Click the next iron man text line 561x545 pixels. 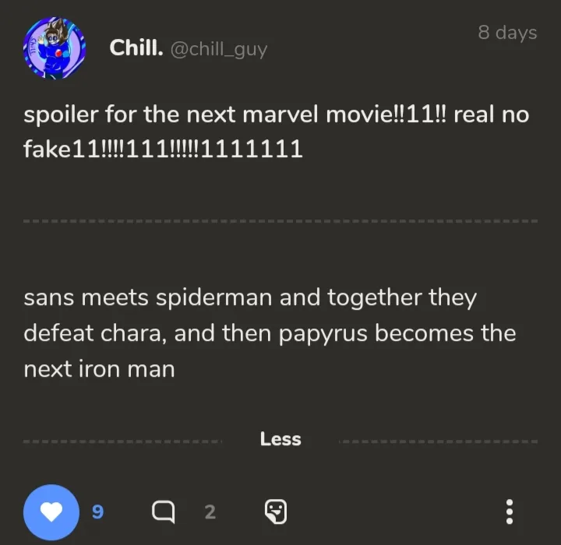tap(99, 369)
